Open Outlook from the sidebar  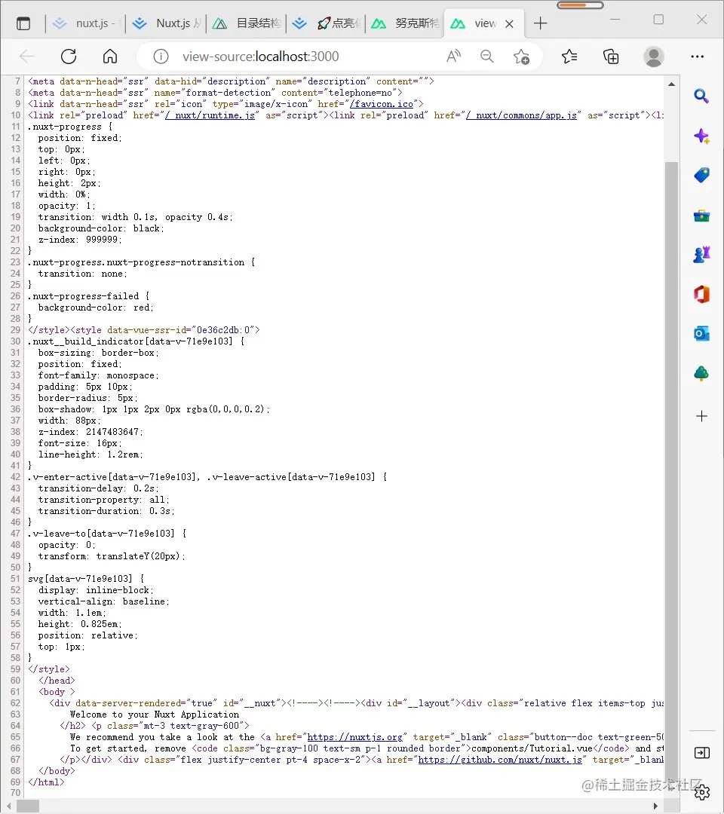[701, 332]
